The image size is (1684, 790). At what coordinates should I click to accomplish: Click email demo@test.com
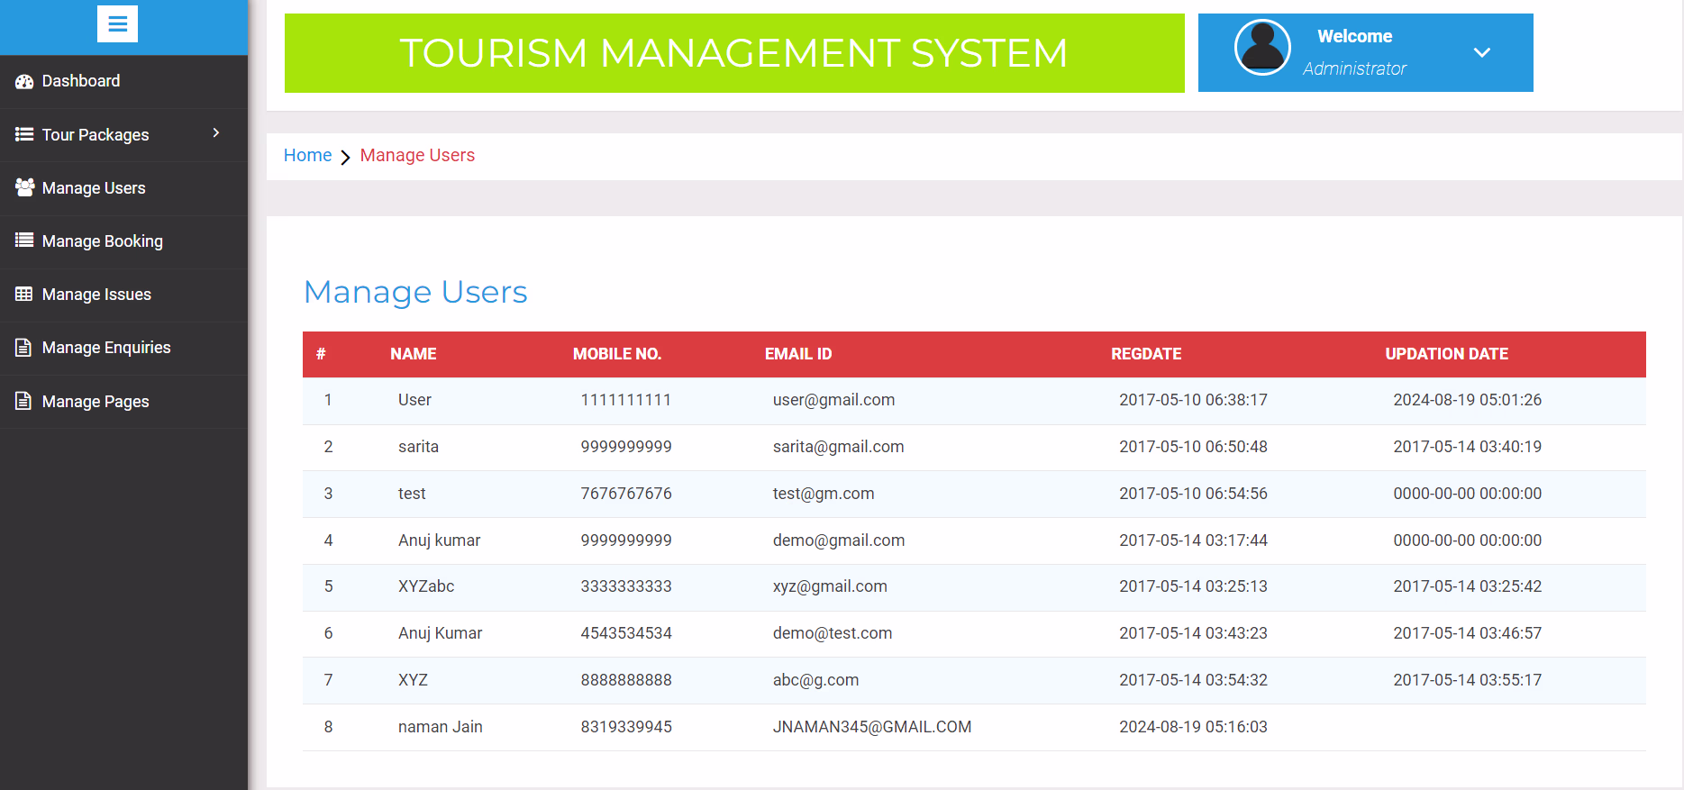pyautogui.click(x=833, y=633)
